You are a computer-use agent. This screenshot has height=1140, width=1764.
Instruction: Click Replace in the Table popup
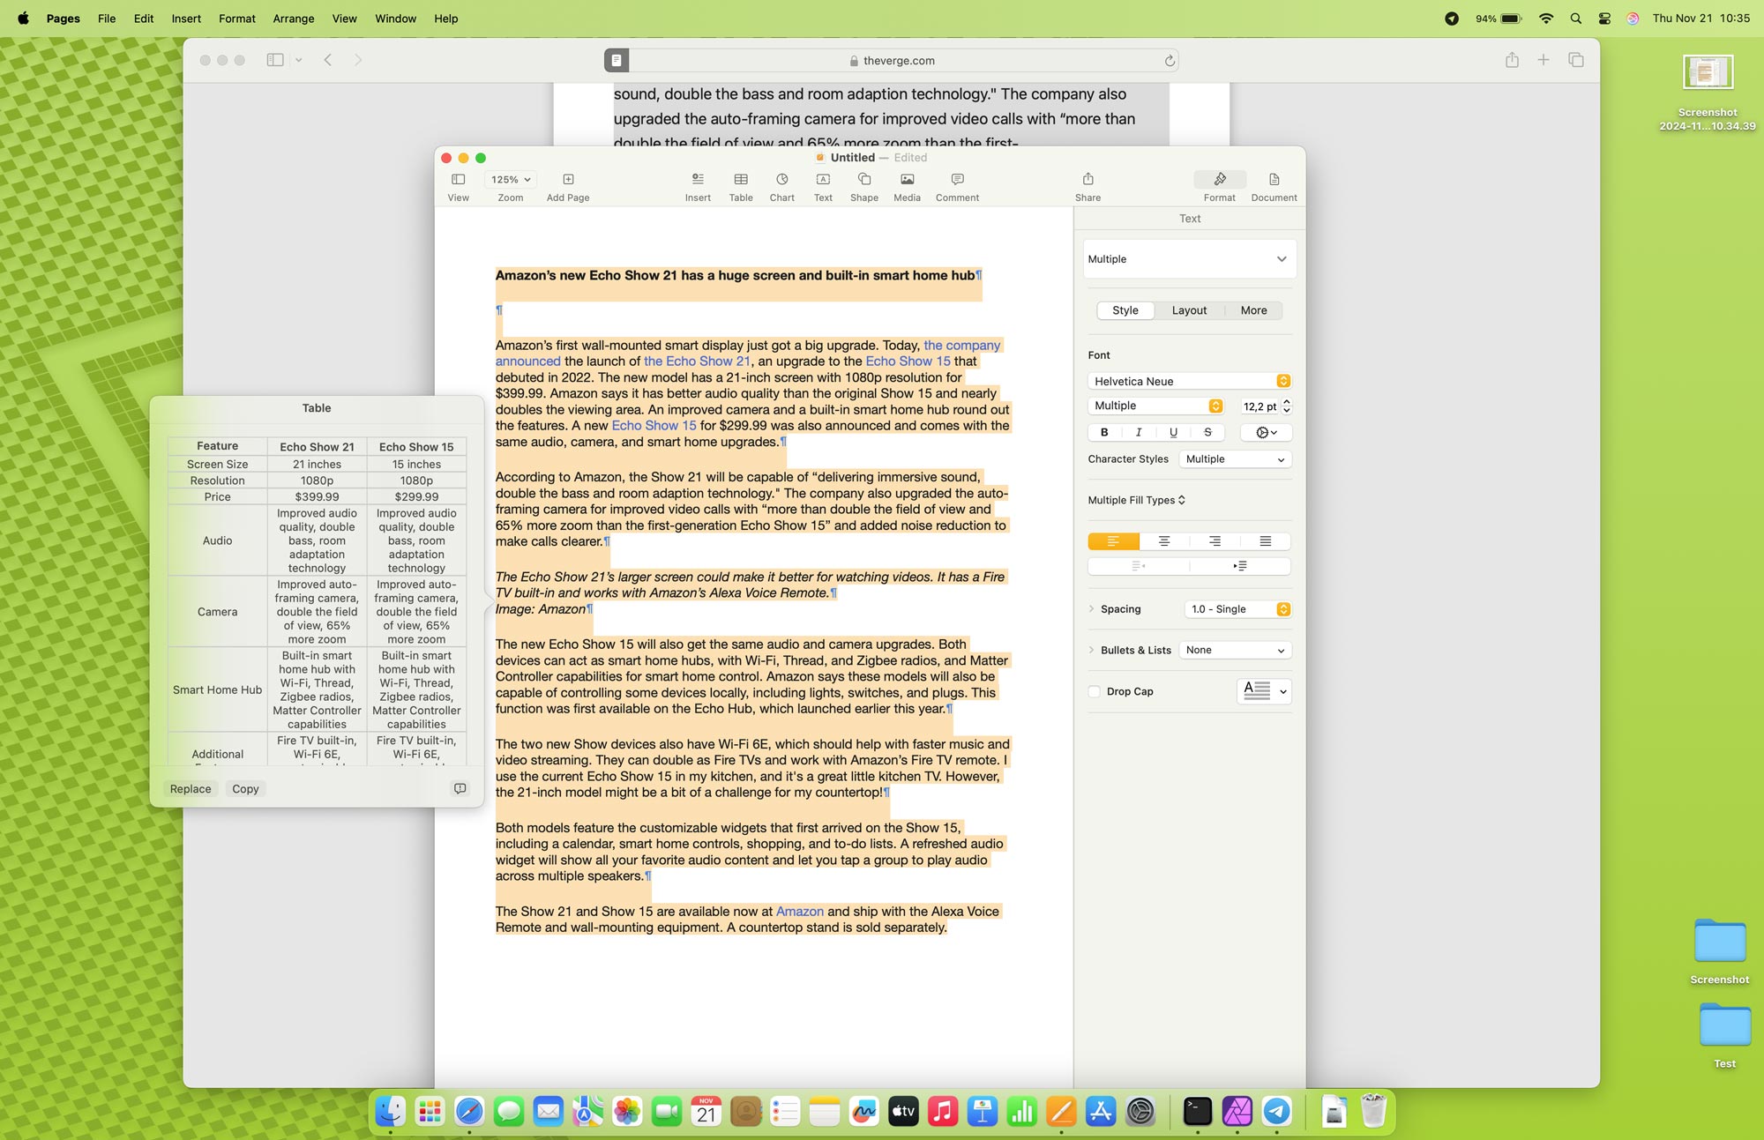(191, 789)
